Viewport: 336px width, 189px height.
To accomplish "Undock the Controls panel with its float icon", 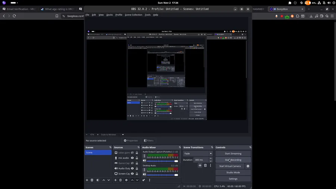I will pyautogui.click(x=250, y=148).
